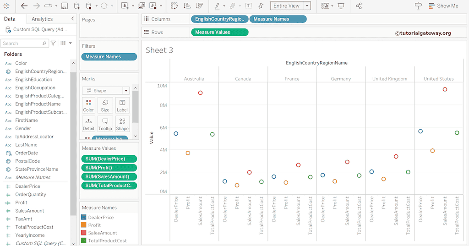Click the blue DealerPrice legend swatch
The image size is (469, 246).
point(84,217)
